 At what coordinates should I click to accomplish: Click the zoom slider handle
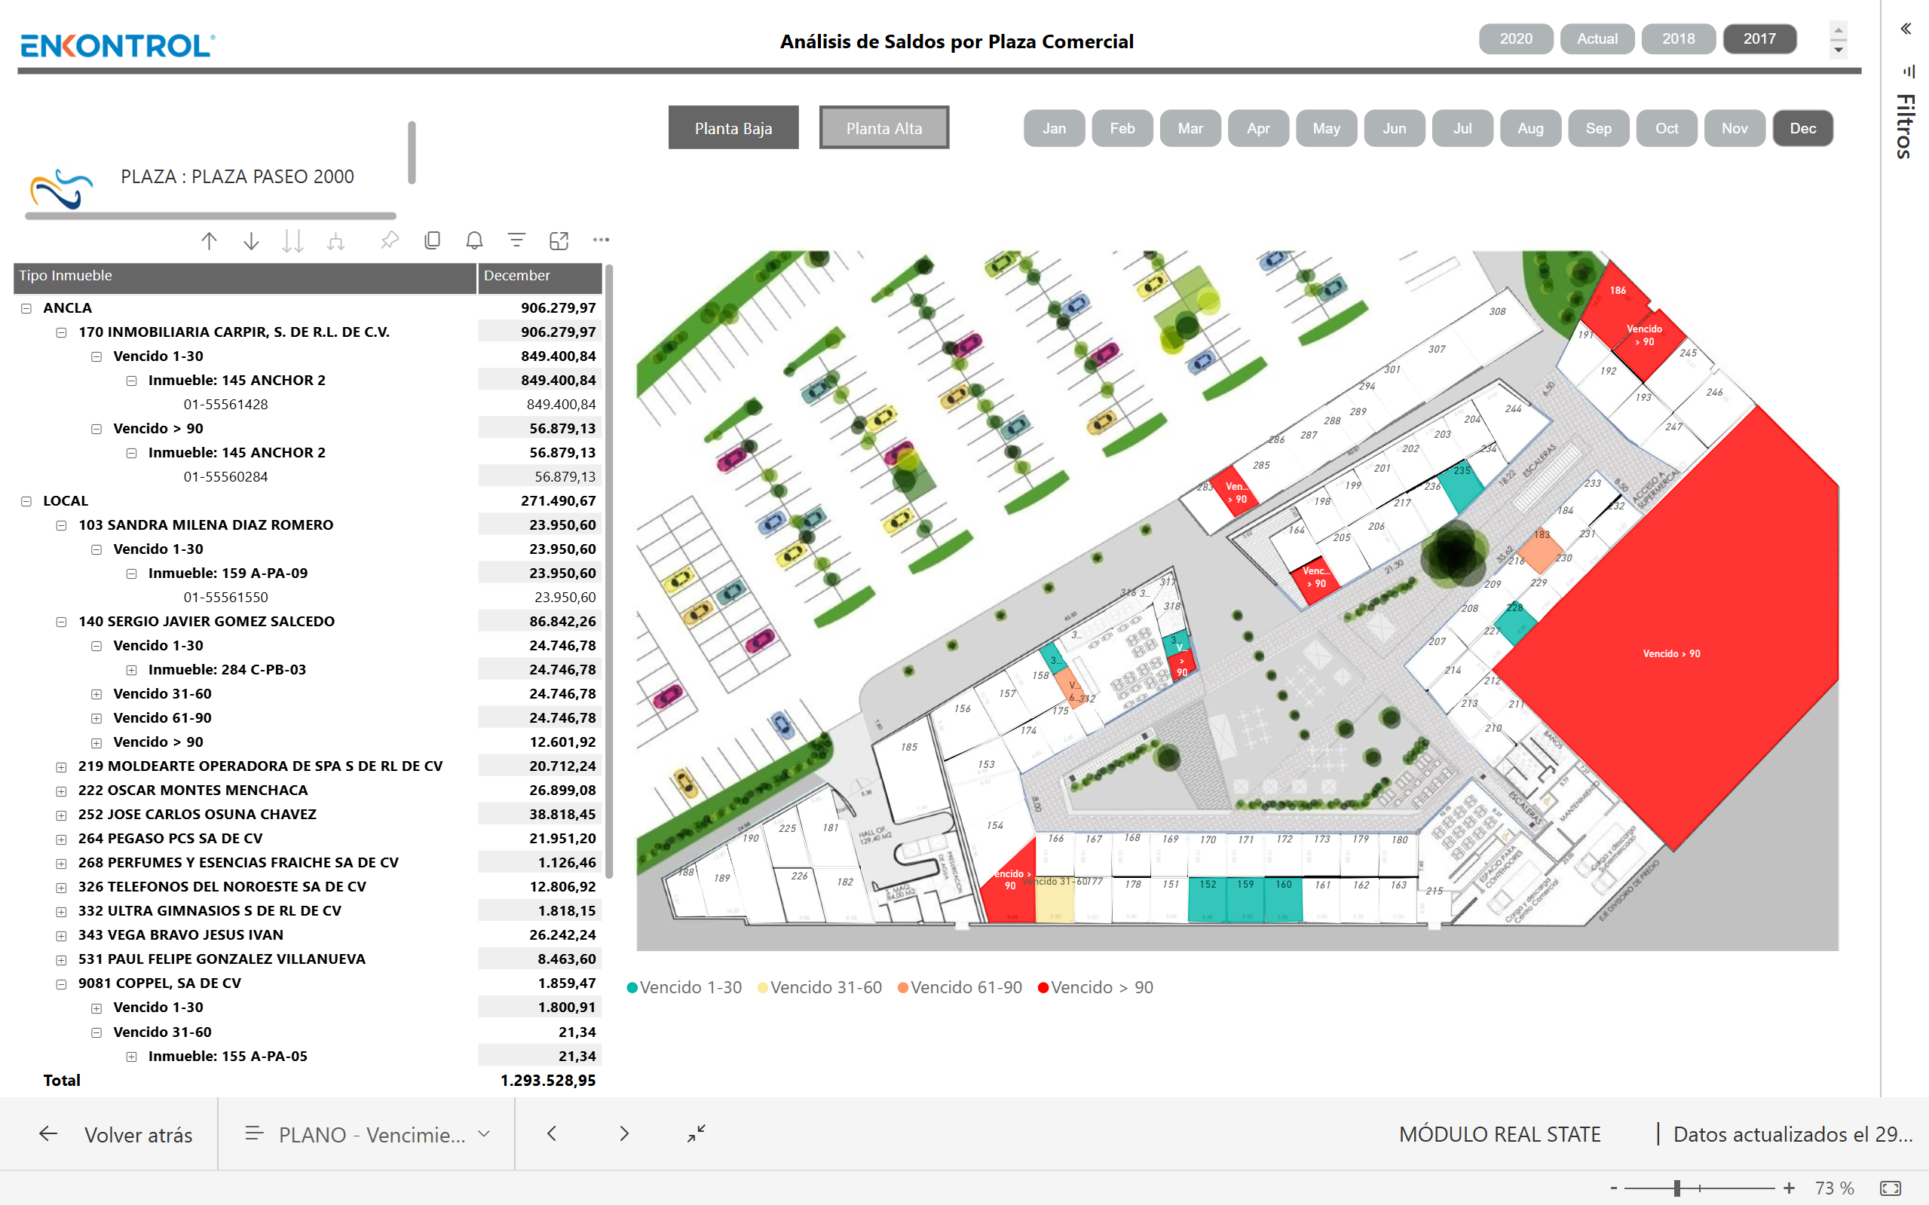pyautogui.click(x=1677, y=1188)
